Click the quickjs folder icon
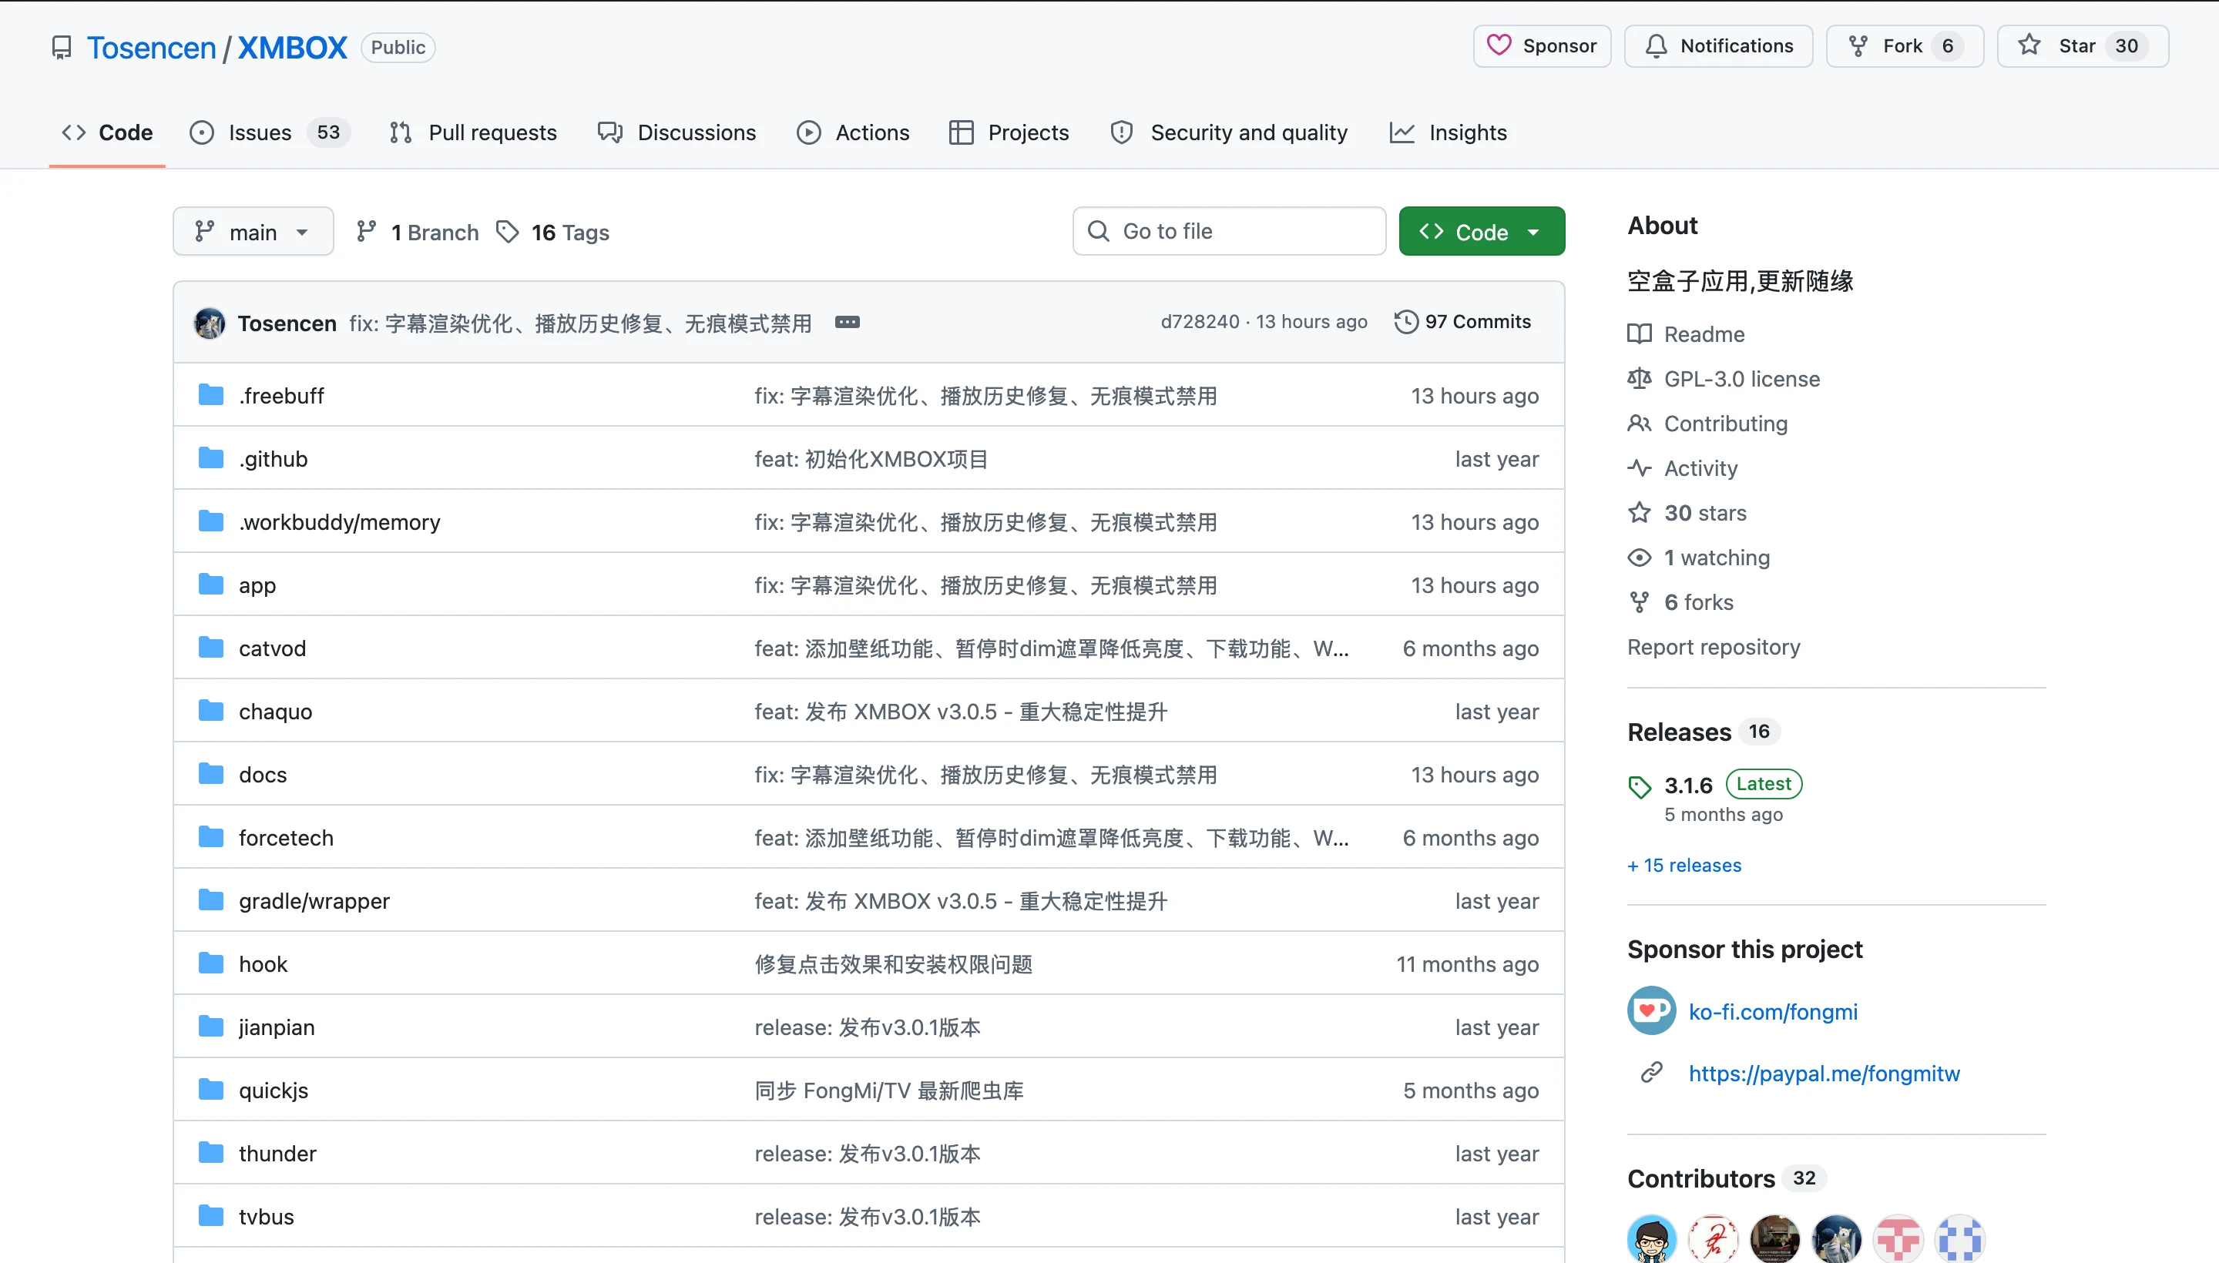This screenshot has width=2219, height=1263. (211, 1090)
